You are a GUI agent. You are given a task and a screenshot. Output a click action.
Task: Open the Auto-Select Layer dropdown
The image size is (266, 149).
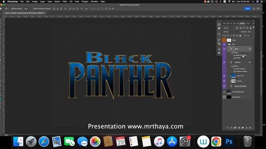pyautogui.click(x=27, y=9)
